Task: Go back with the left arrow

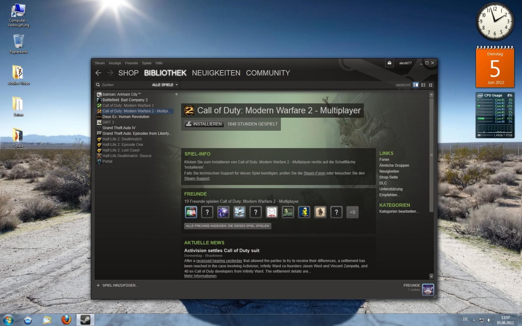Action: coord(99,73)
